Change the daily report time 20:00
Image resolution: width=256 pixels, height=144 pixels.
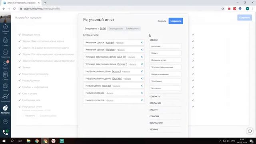[x=103, y=28]
